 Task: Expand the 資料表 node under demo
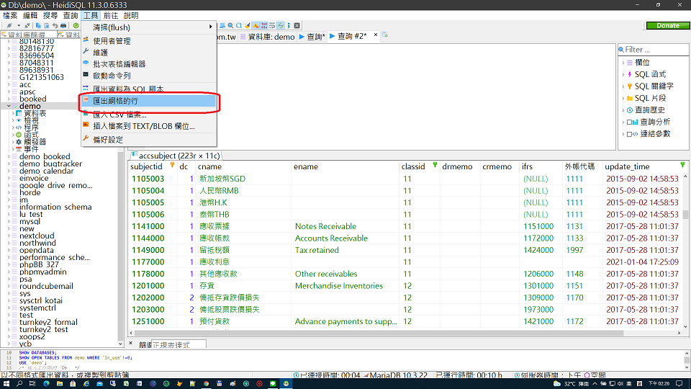coord(13,113)
